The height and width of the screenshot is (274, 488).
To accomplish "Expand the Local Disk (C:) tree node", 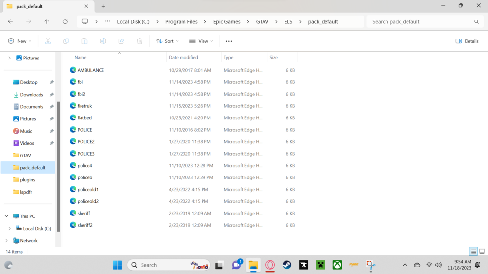I will 9,228.
